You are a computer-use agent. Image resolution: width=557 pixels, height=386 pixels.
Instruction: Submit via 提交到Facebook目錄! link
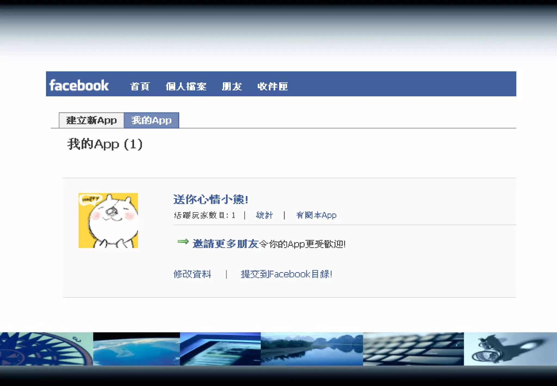pos(286,274)
